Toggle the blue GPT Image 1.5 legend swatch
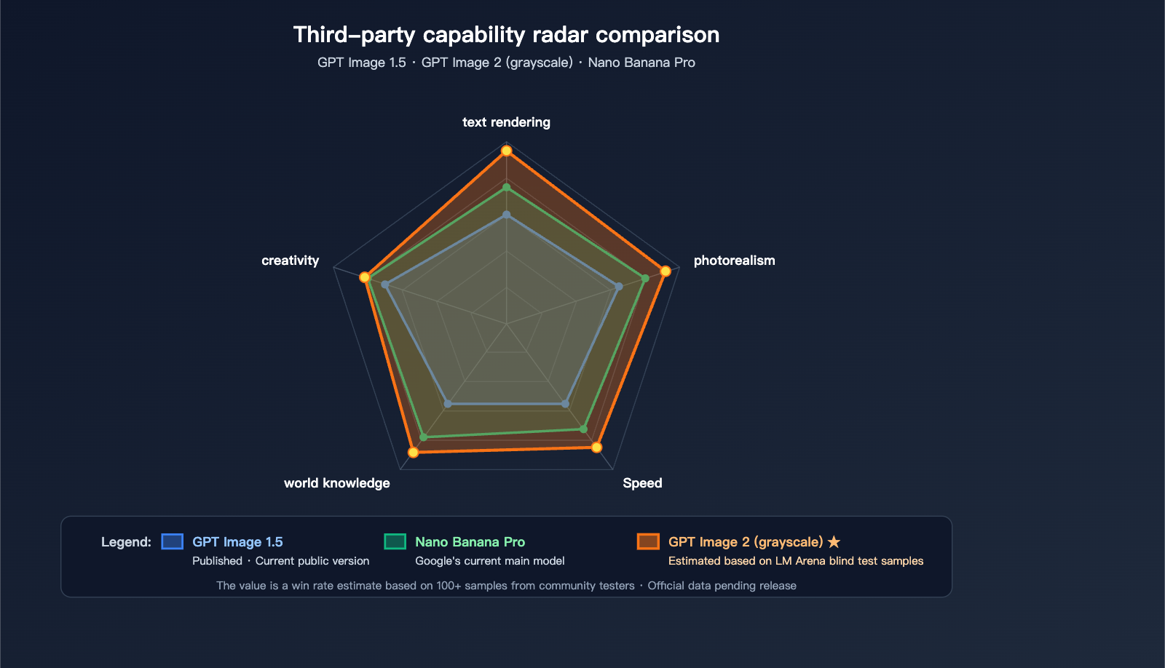This screenshot has height=668, width=1165. [173, 541]
